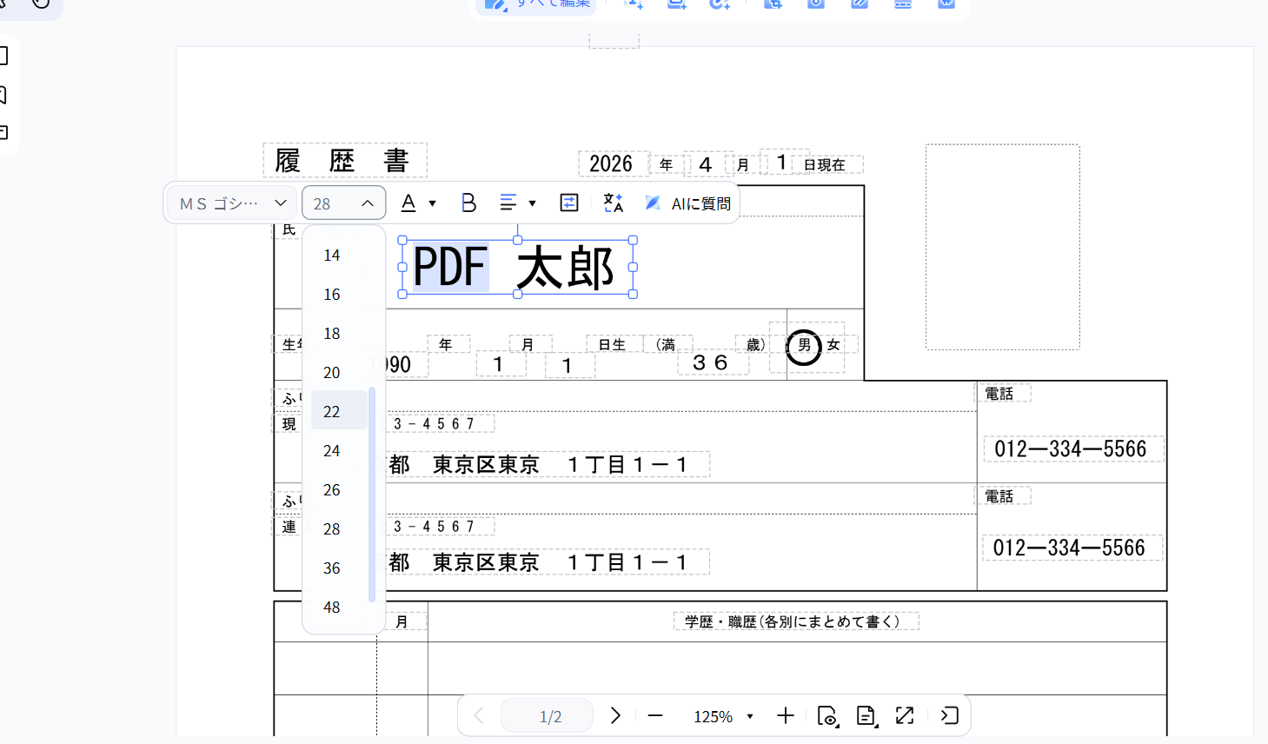
Task: Click the page number field showing 1/2
Action: [547, 715]
